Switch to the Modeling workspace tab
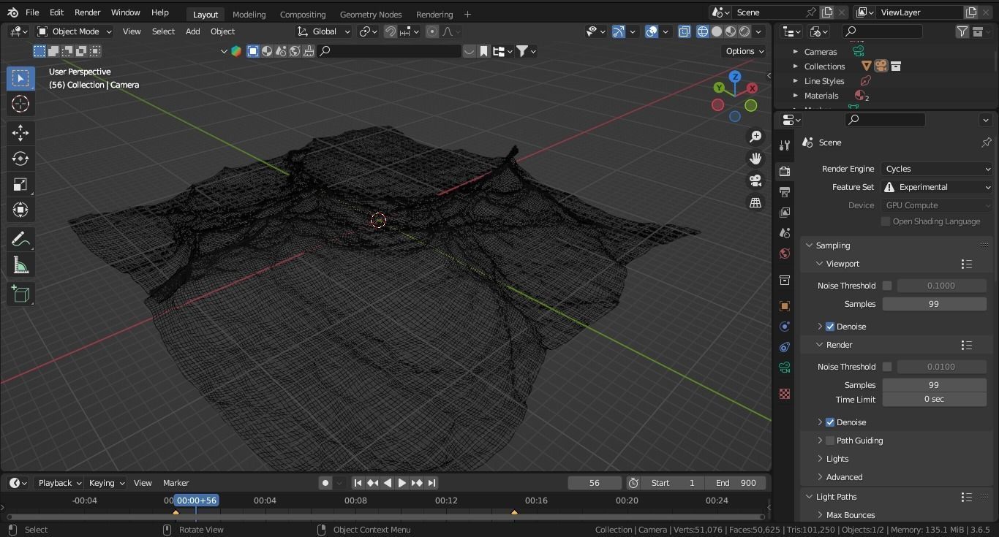Viewport: 999px width, 537px height. click(x=249, y=15)
